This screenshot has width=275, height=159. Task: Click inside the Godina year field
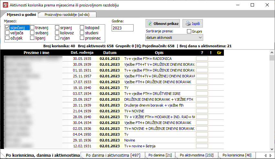(x=122, y=28)
